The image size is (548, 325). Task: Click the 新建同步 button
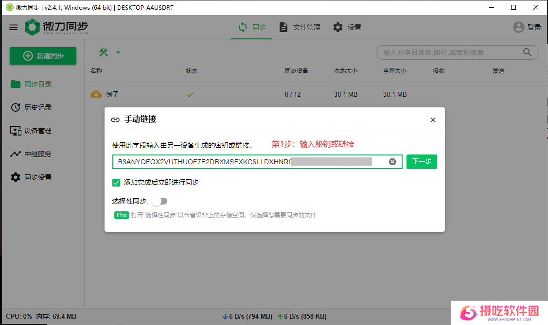click(x=43, y=56)
